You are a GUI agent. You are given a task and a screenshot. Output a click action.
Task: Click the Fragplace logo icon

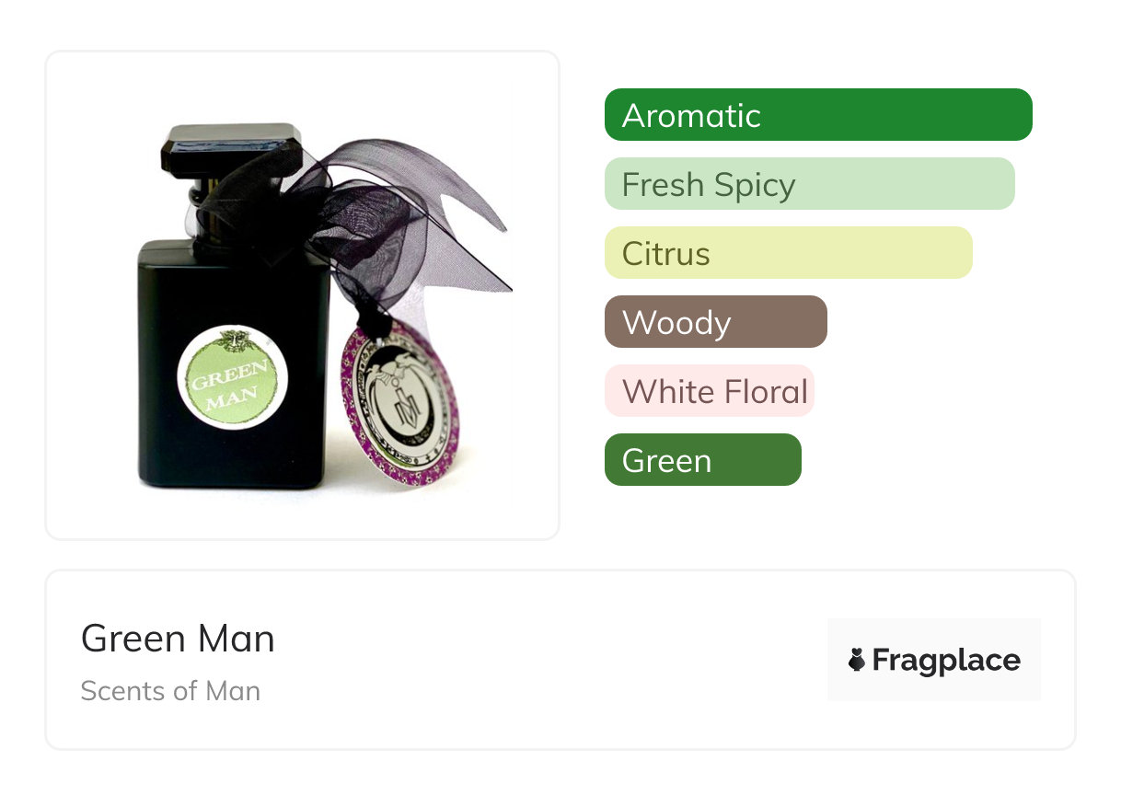(x=857, y=660)
